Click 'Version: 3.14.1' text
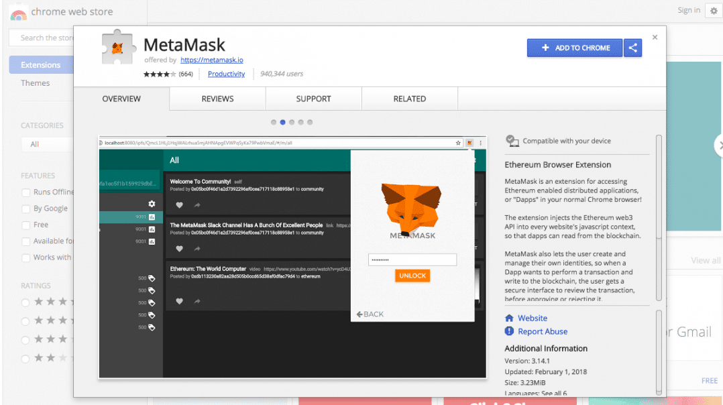This screenshot has height=405, width=723. 527,361
